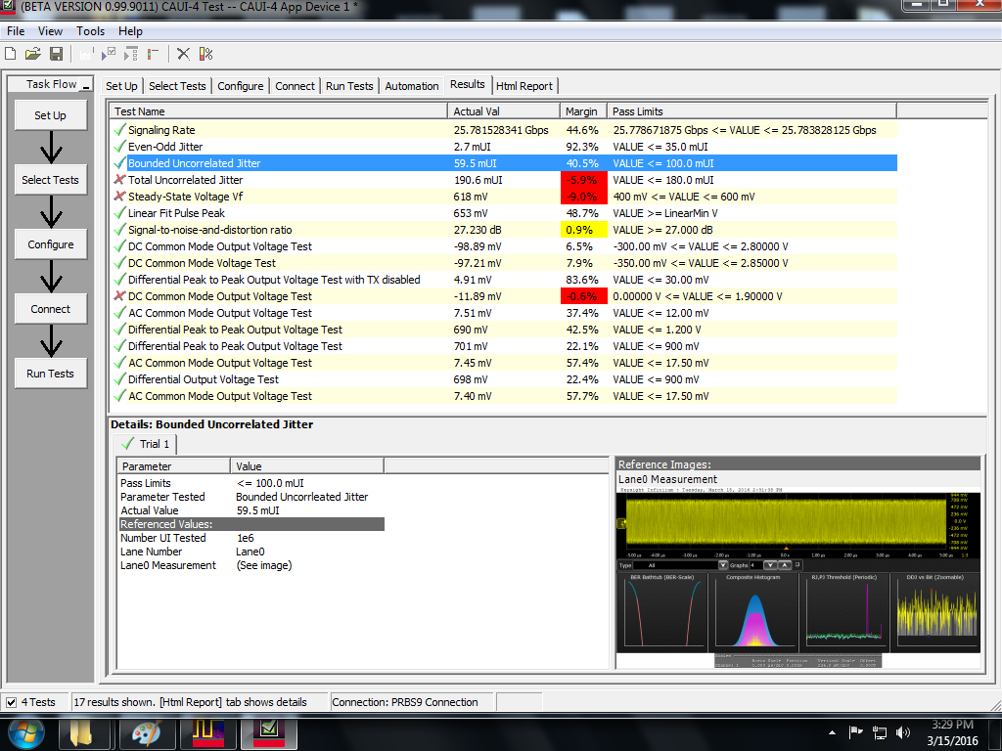Create a new test setup file
Viewport: 1002px width, 751px height.
point(11,54)
